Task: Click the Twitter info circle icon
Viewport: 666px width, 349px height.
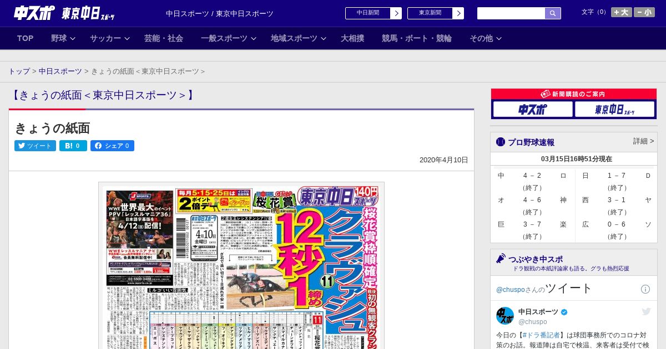Action: [645, 289]
